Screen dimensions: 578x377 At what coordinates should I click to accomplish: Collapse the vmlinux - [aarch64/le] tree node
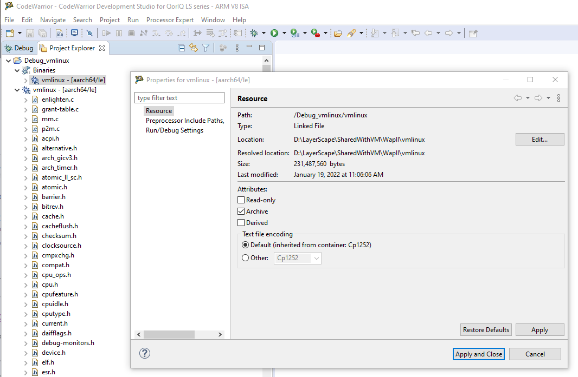tap(17, 89)
